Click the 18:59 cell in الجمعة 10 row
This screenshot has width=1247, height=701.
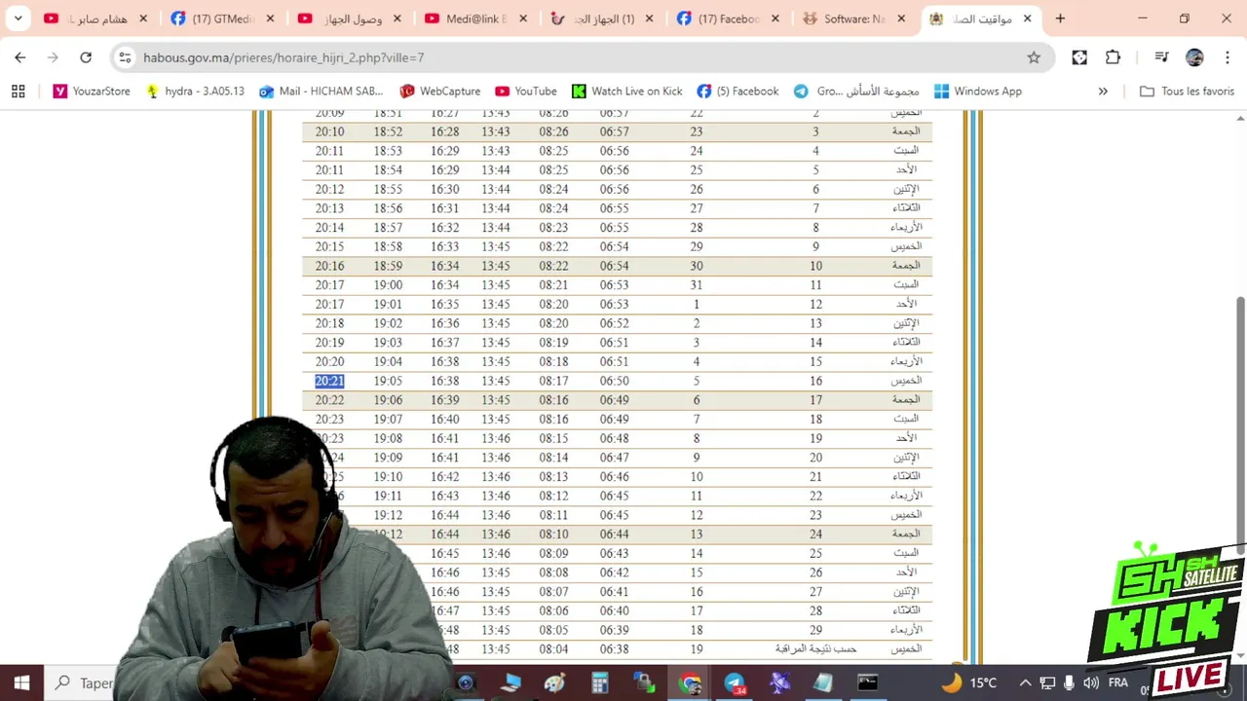pyautogui.click(x=388, y=266)
